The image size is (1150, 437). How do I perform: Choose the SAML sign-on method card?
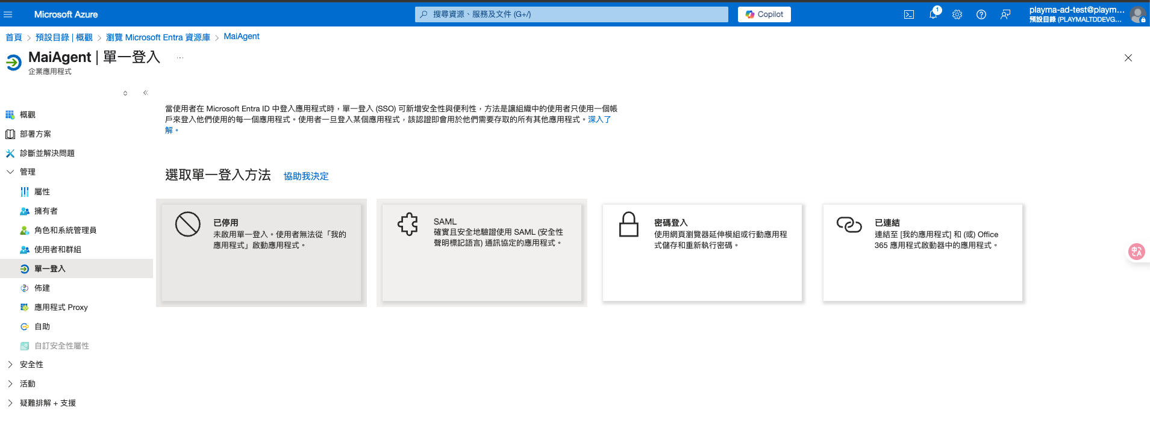pos(482,253)
